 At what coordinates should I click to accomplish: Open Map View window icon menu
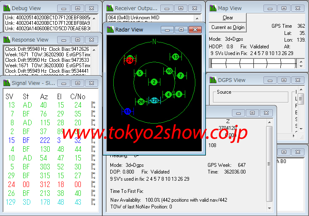click(x=213, y=8)
